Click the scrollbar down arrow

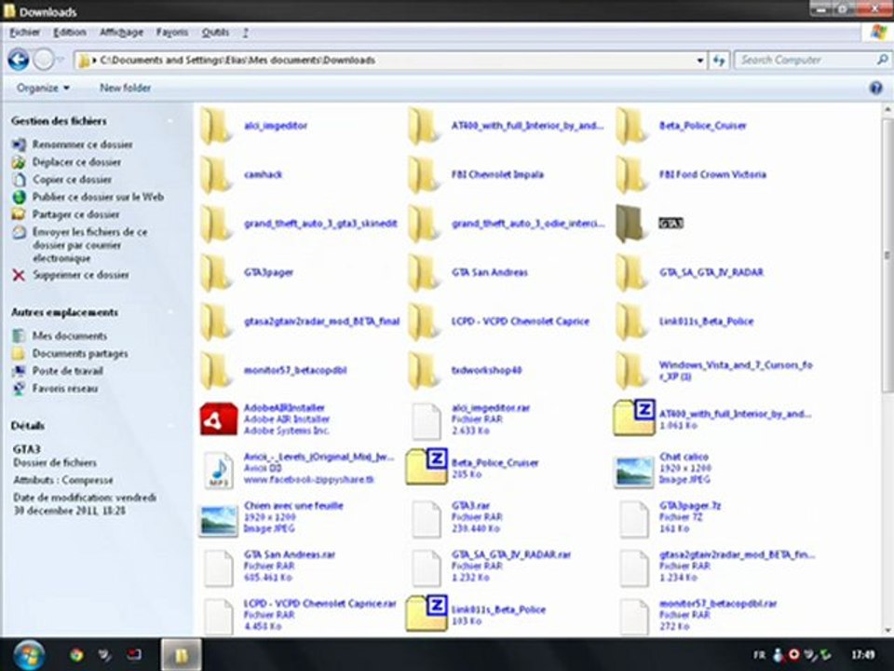click(x=887, y=631)
